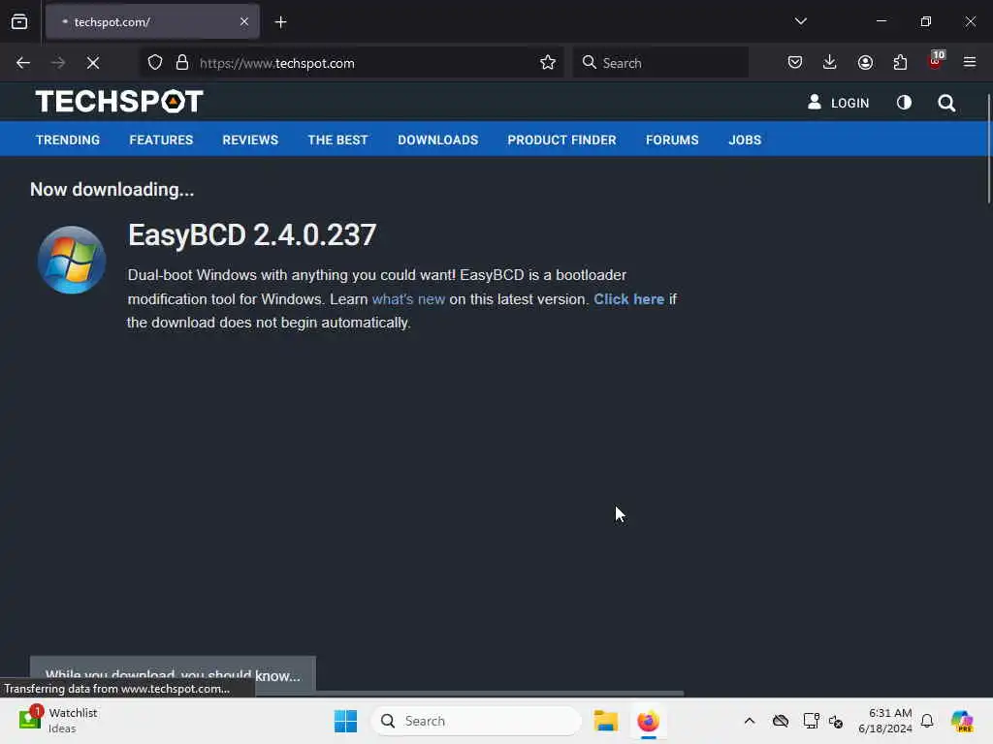Click the Windows taskbar Search box

[x=476, y=721]
